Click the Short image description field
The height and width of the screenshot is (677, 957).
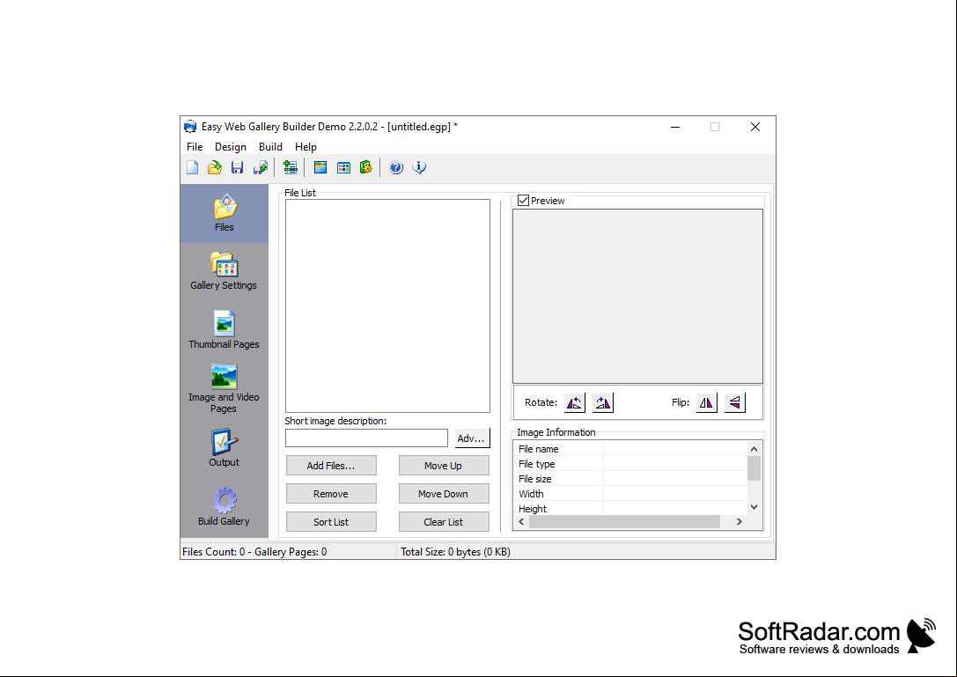tap(366, 438)
